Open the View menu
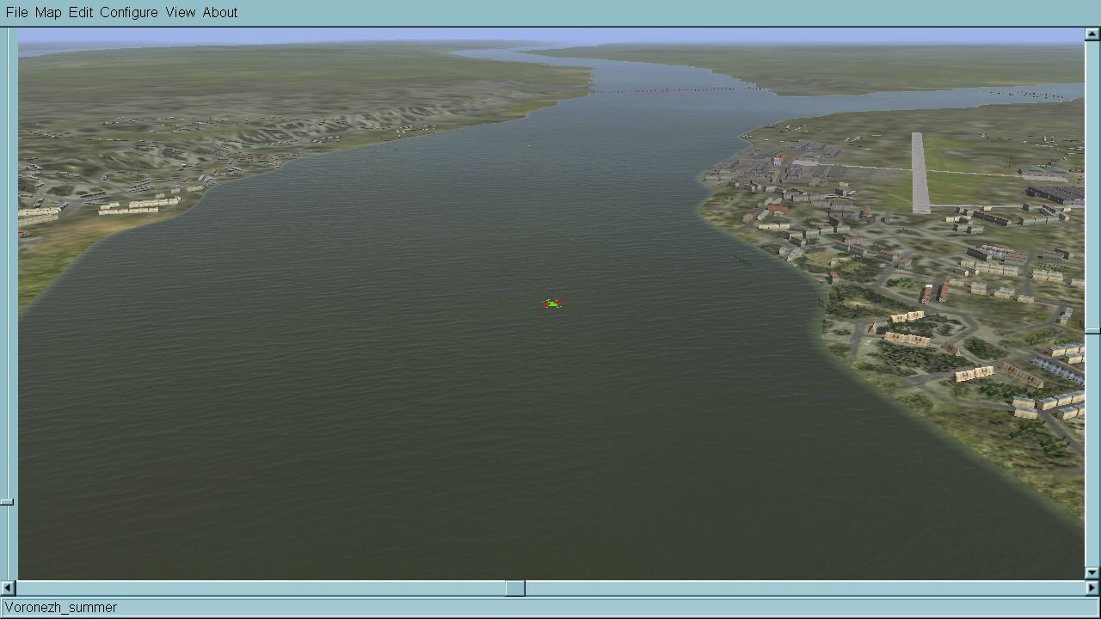 tap(181, 12)
